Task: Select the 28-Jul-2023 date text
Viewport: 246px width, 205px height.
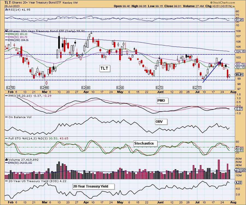Action: tap(12, 6)
